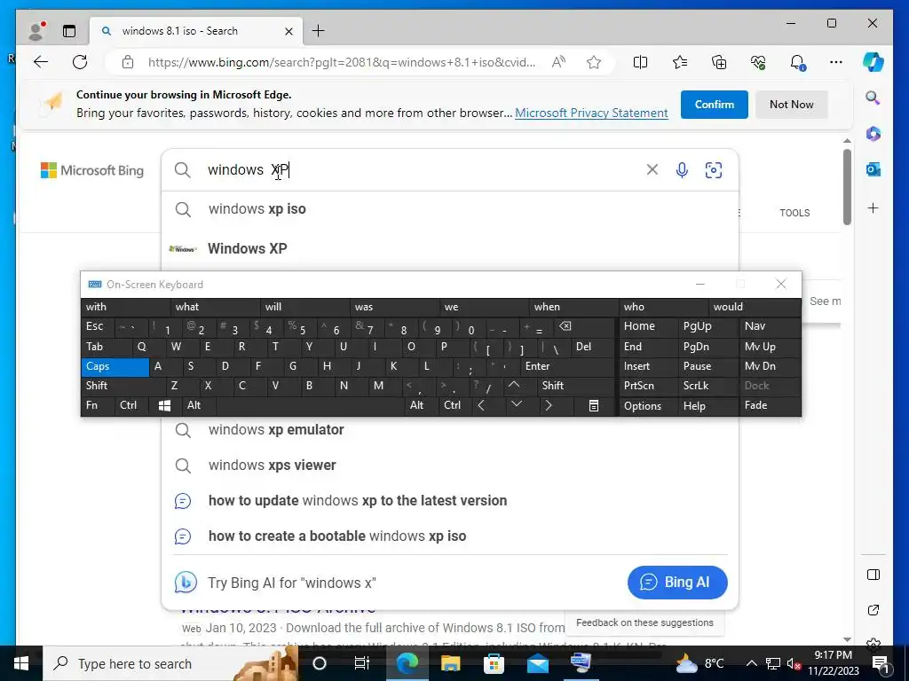Open Microsoft Privacy Statement link
909x681 pixels.
click(x=591, y=113)
